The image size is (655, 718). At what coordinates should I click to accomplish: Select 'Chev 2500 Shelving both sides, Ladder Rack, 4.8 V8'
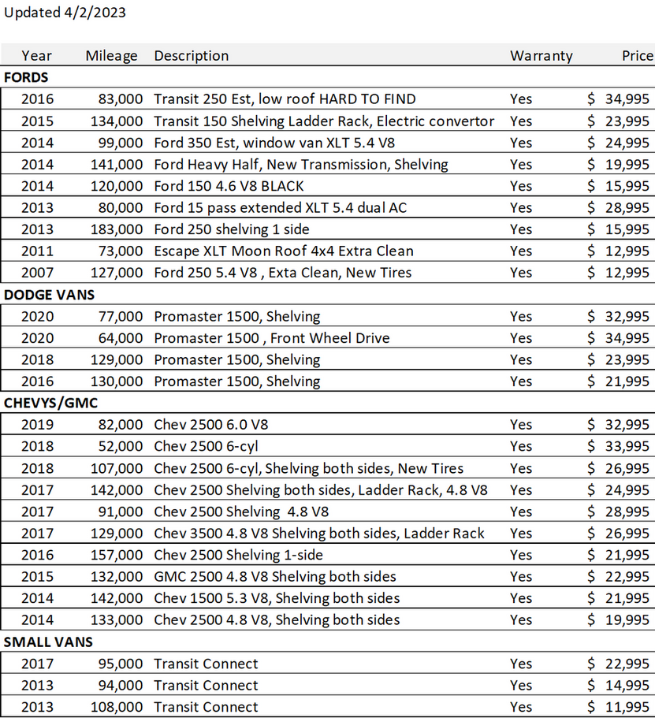click(321, 490)
